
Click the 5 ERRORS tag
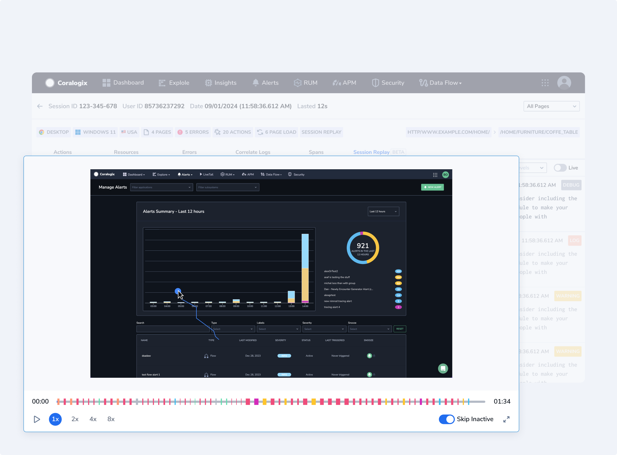coord(193,132)
